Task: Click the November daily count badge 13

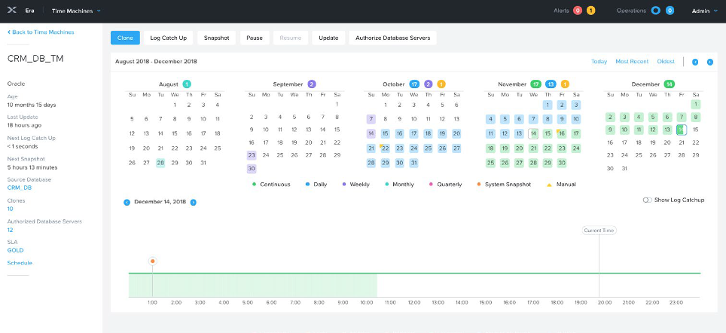Action: [551, 84]
